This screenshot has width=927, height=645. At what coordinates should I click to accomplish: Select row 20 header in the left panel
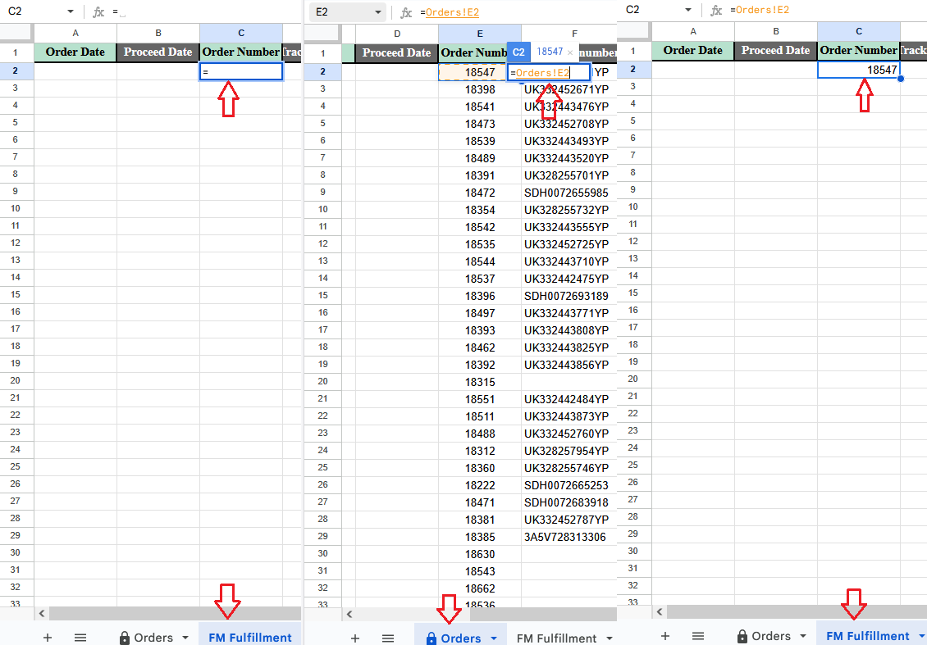tap(15, 380)
